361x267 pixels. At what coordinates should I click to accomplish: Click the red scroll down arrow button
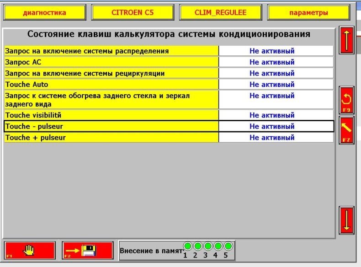(x=346, y=220)
